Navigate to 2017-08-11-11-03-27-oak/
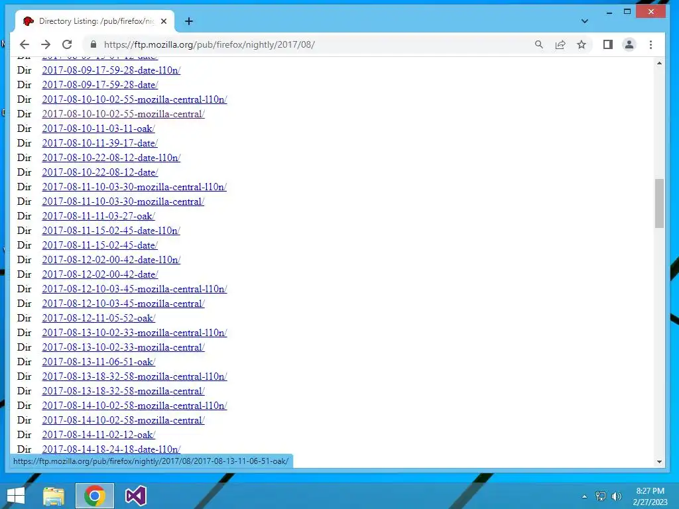The height and width of the screenshot is (509, 679). (98, 216)
